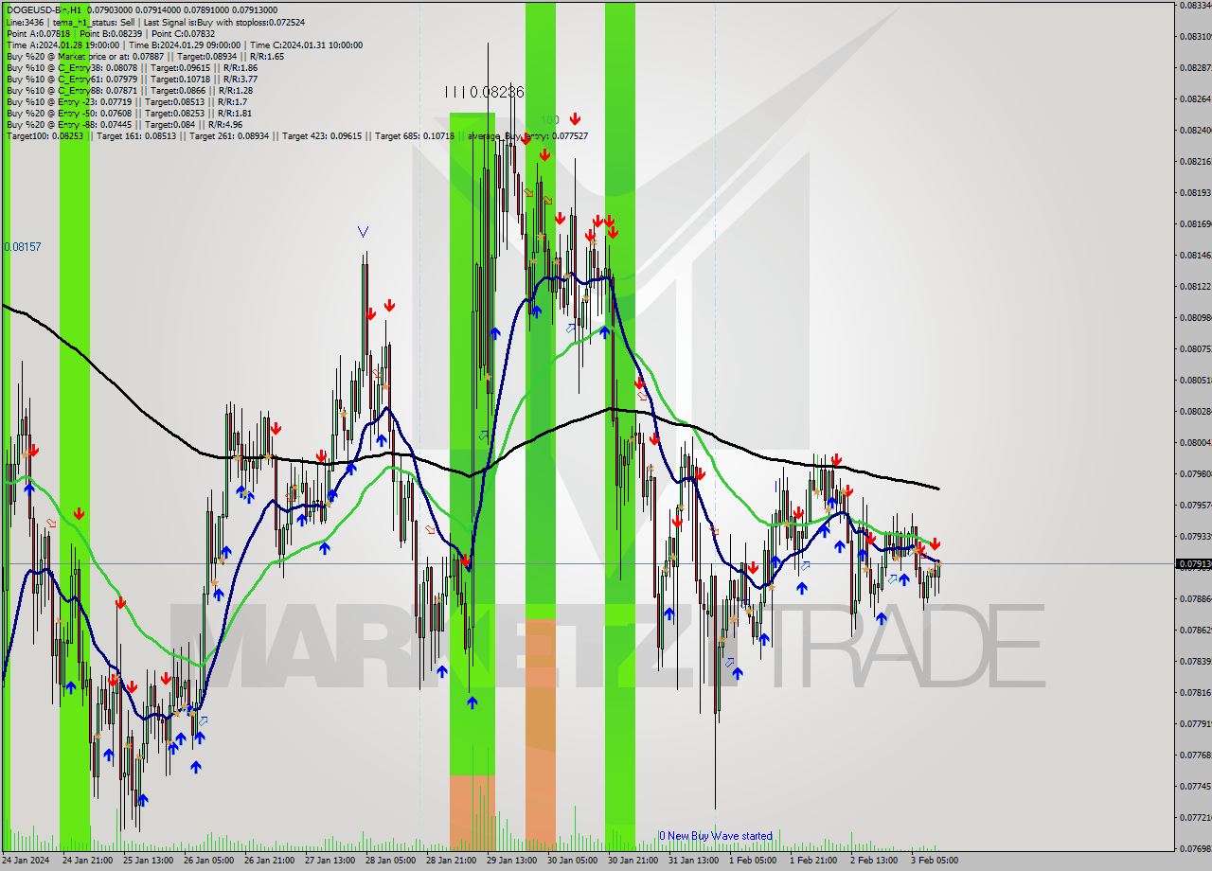Image resolution: width=1212 pixels, height=871 pixels.
Task: Click 'Buy %20 @ Market price or at: 0.07887' line
Action: point(145,56)
